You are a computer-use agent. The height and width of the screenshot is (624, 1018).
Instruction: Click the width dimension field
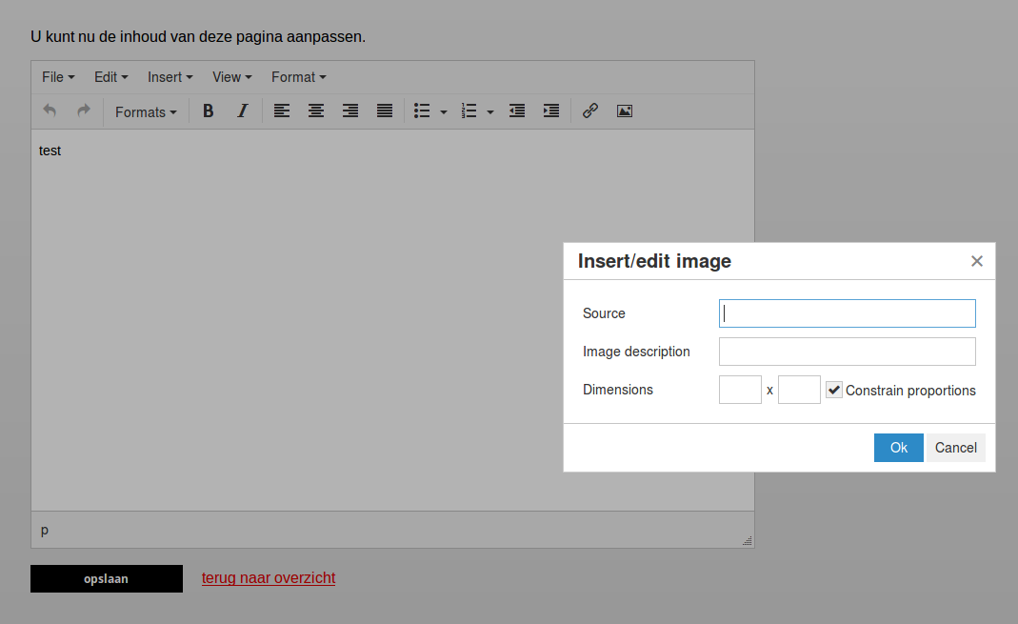[x=740, y=390]
